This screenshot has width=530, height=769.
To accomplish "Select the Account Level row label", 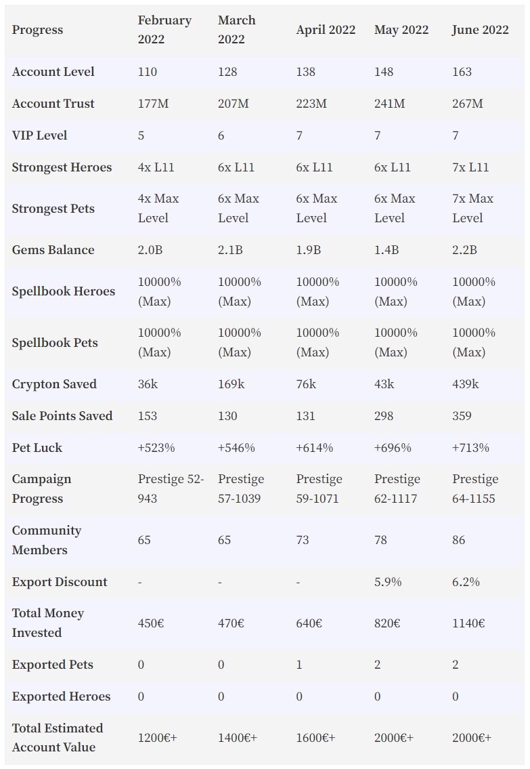I will click(x=53, y=72).
